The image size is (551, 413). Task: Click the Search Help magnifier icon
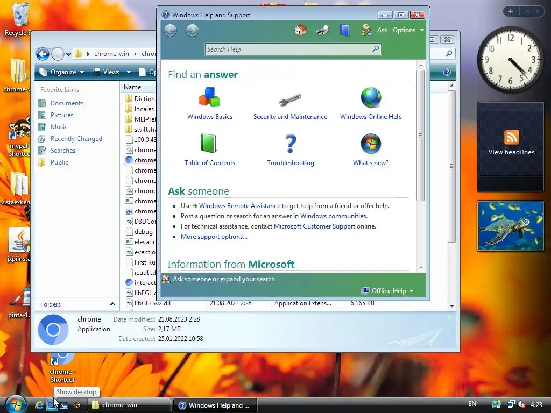(375, 49)
